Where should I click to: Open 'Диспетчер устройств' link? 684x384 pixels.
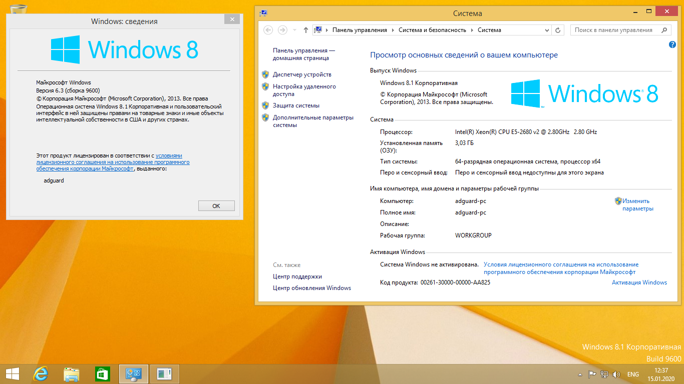[x=302, y=74]
